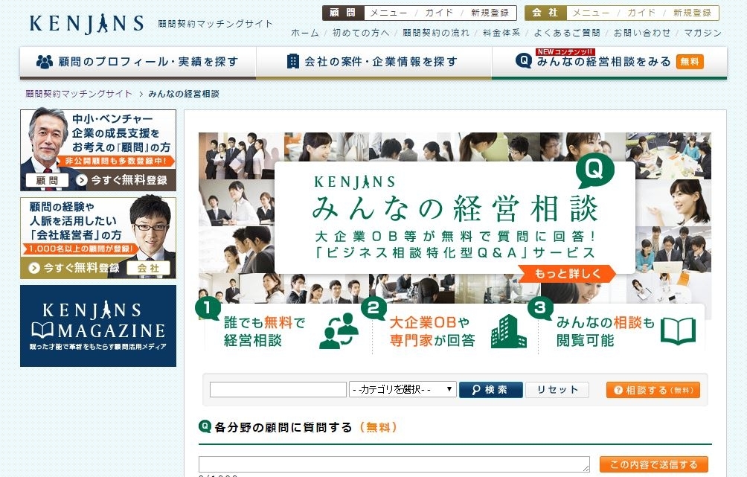747x477 pixels.
Task: Click the building icon for 会社の案件
Action: tap(293, 62)
